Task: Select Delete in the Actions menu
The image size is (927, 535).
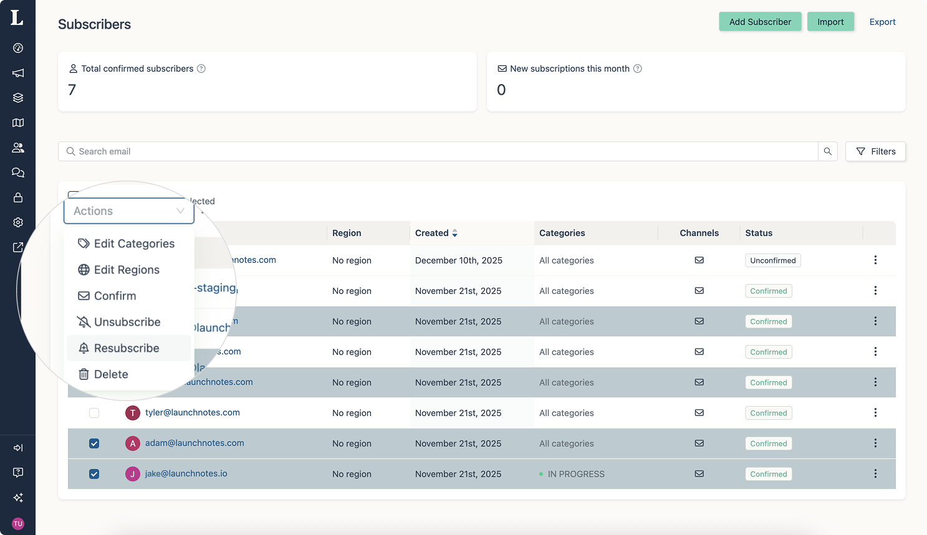Action: [x=111, y=374]
